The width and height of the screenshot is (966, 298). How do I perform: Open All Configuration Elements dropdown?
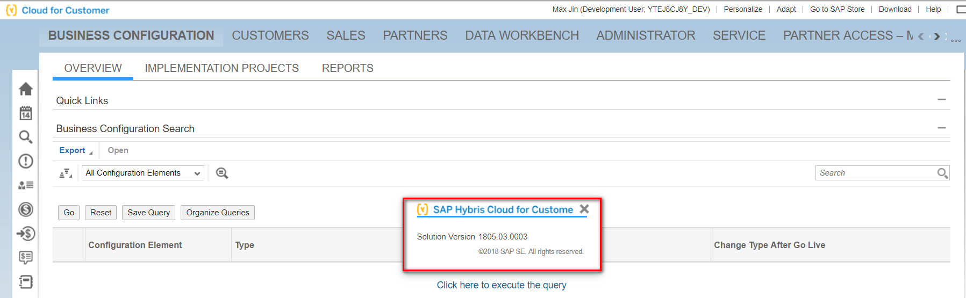(x=143, y=173)
